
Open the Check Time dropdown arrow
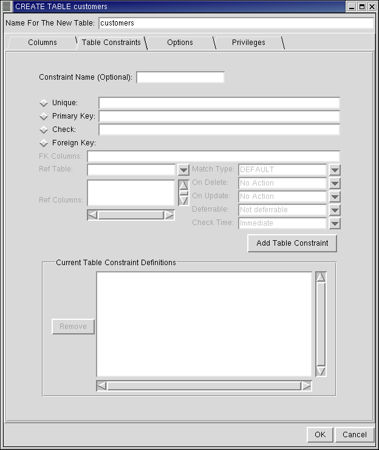[x=335, y=223]
